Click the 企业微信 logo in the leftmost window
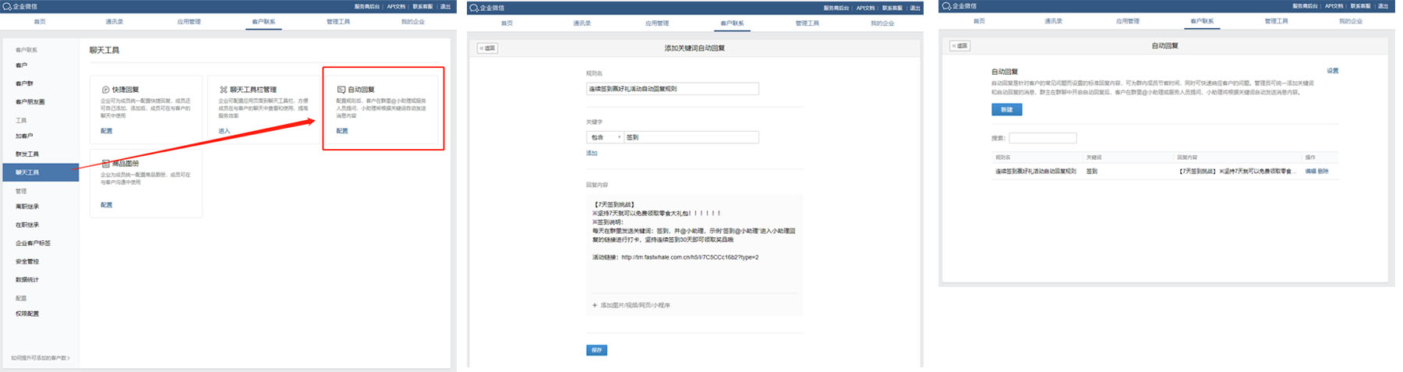This screenshot has width=1403, height=372. tap(7, 6)
